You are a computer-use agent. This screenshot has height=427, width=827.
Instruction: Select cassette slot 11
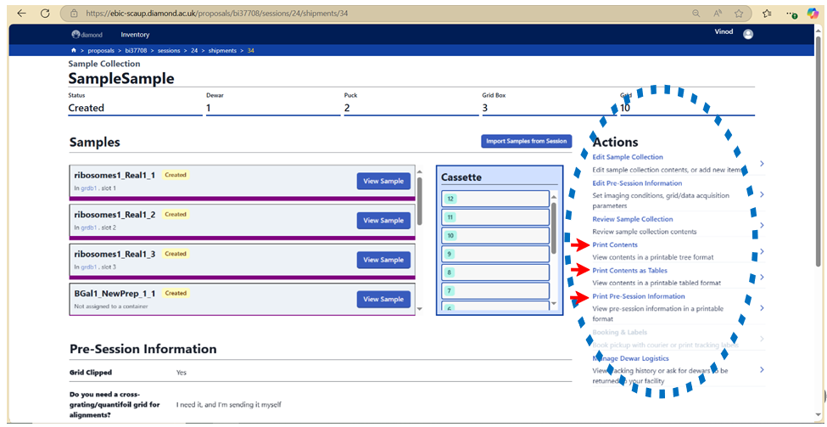pos(495,217)
